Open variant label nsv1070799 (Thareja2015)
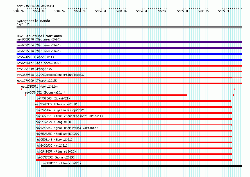The width and height of the screenshot is (250, 177). coord(37,81)
